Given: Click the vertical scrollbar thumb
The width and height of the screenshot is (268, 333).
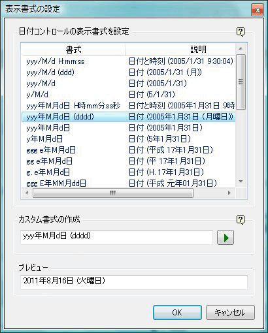Looking at the screenshot, I should (x=241, y=82).
